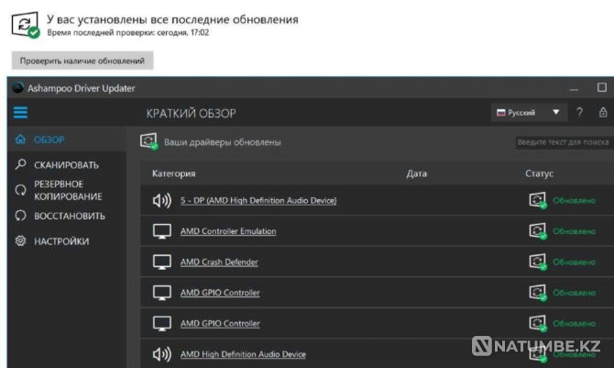
Task: Open the AMD Controller Emulation link
Action: tap(228, 231)
